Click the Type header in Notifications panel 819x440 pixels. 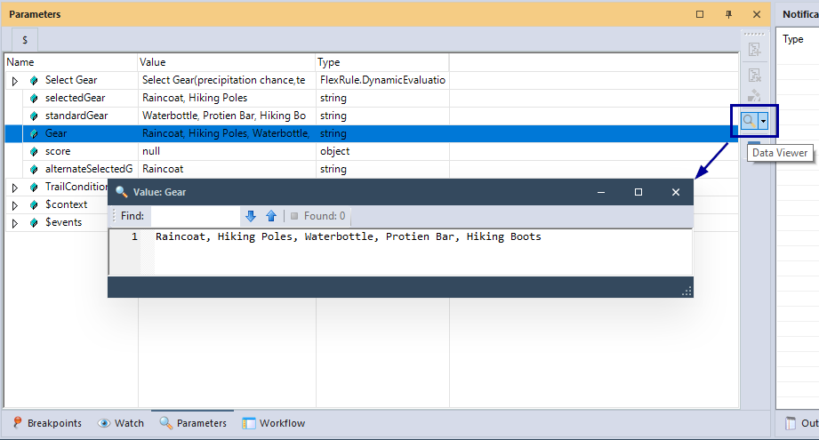[793, 39]
